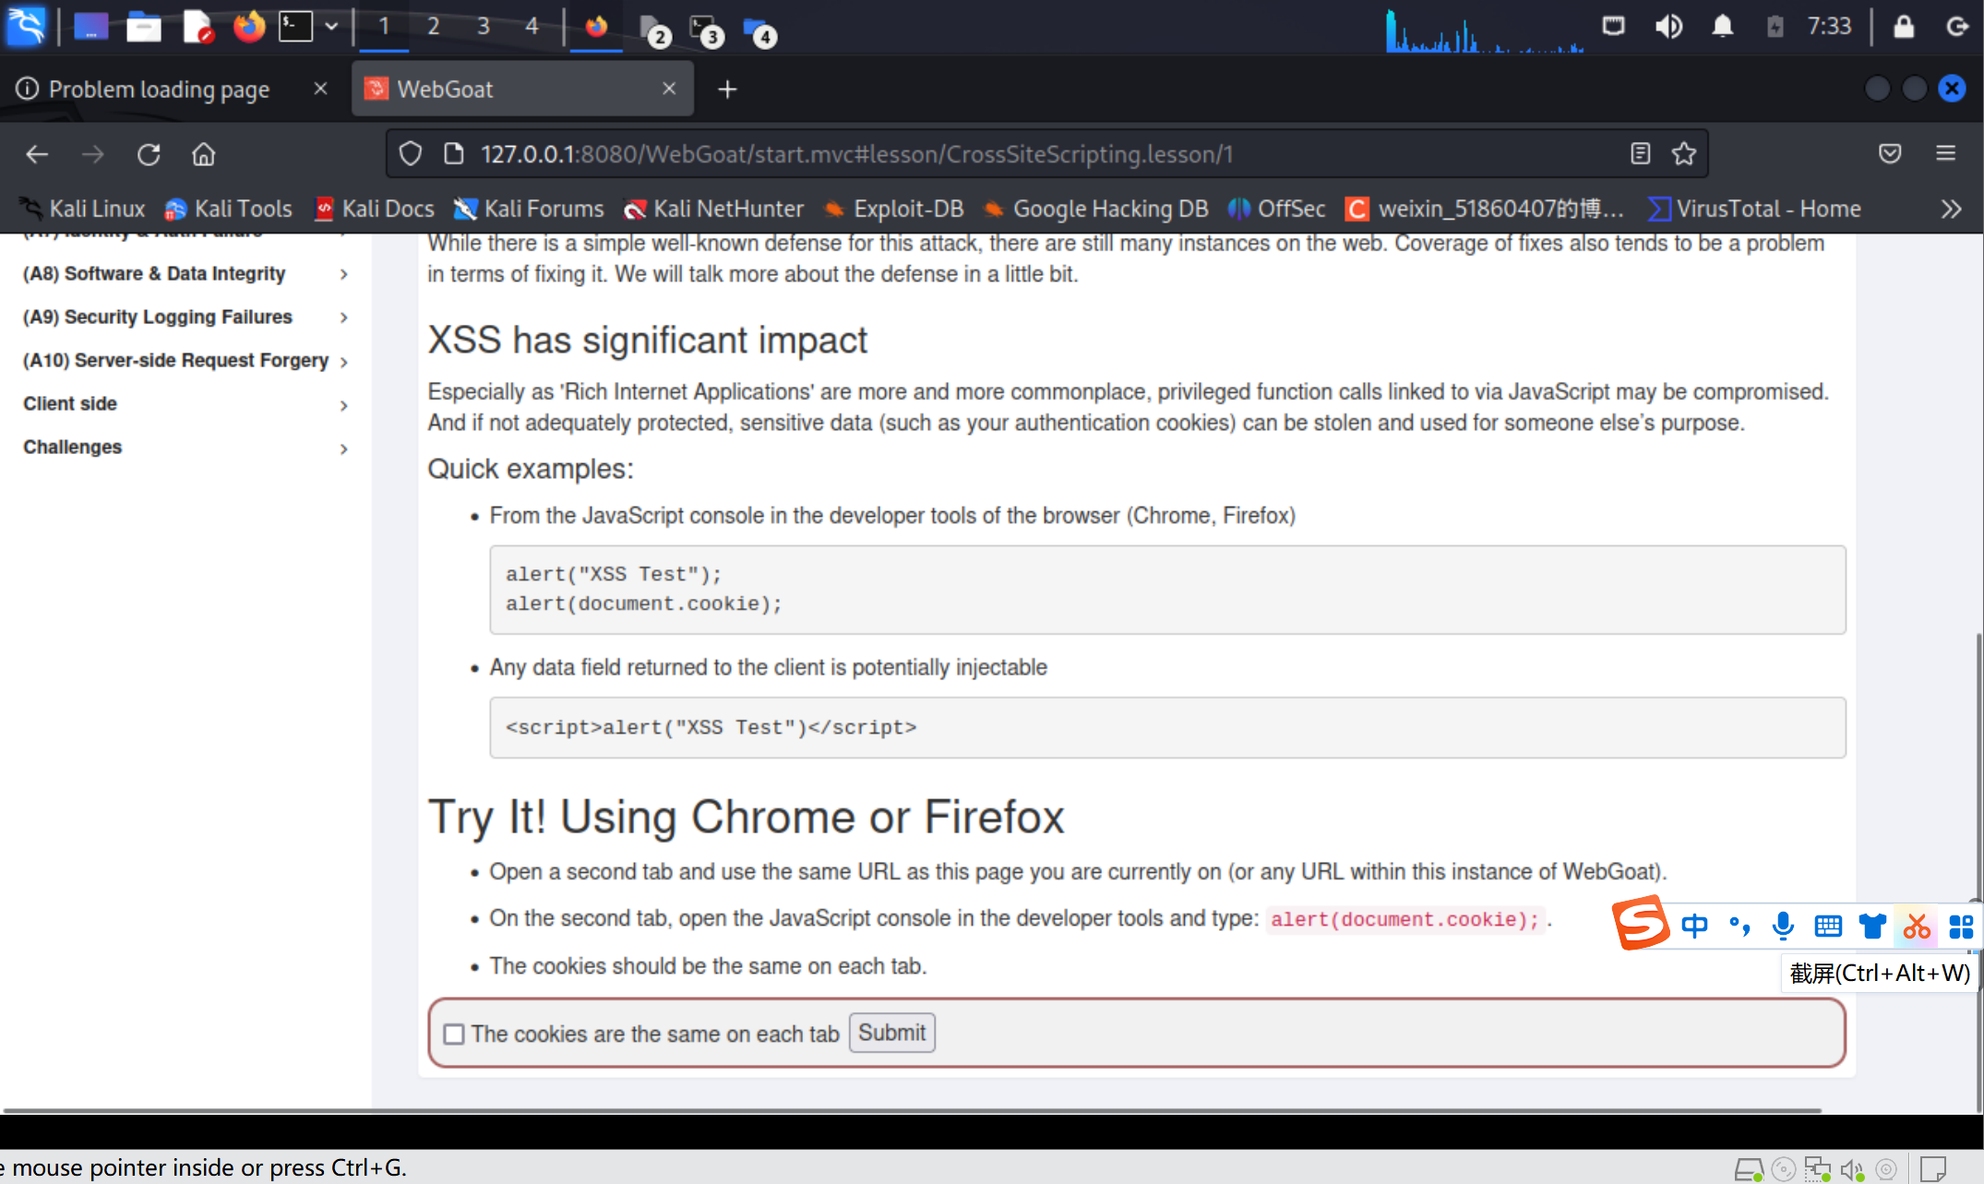Open the VirusTotal - Home bookmark
Screen dimensions: 1984x1184
click(1754, 209)
